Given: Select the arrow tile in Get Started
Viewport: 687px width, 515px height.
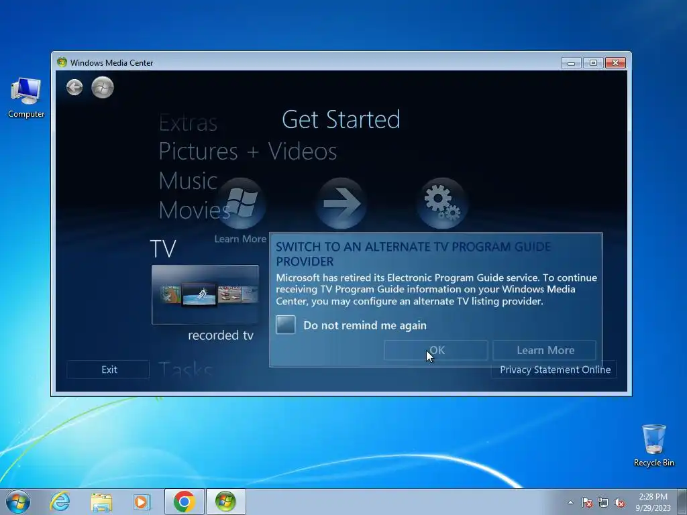Looking at the screenshot, I should click(341, 203).
